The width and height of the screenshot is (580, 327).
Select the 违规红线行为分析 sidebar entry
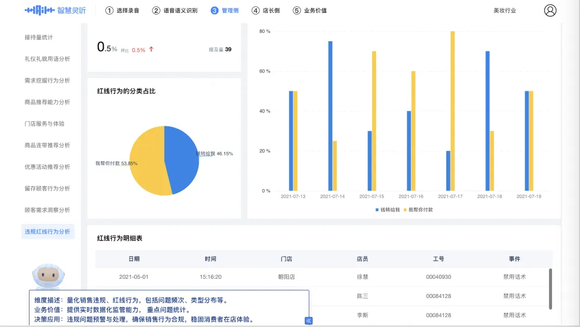pyautogui.click(x=48, y=231)
